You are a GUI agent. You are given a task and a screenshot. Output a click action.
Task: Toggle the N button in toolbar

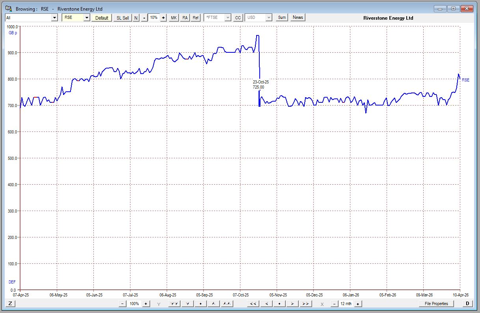coord(136,18)
